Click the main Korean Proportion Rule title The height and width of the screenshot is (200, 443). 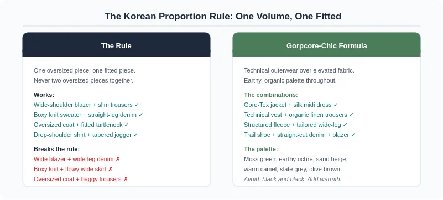[223, 16]
